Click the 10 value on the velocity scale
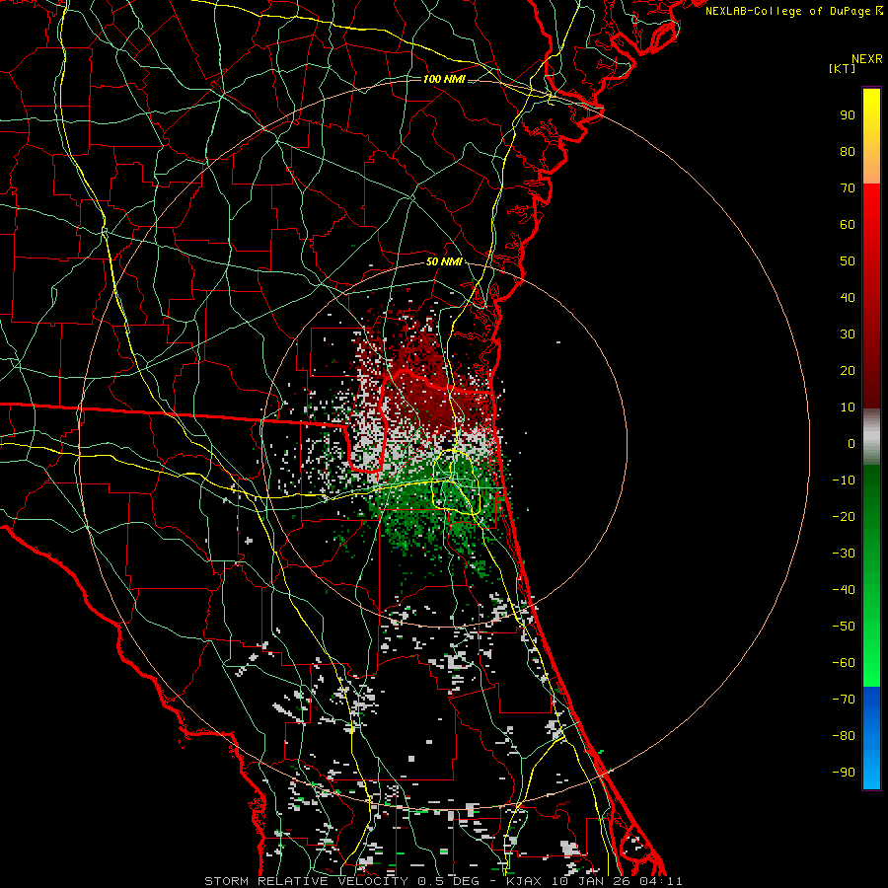The height and width of the screenshot is (888, 888). (848, 407)
